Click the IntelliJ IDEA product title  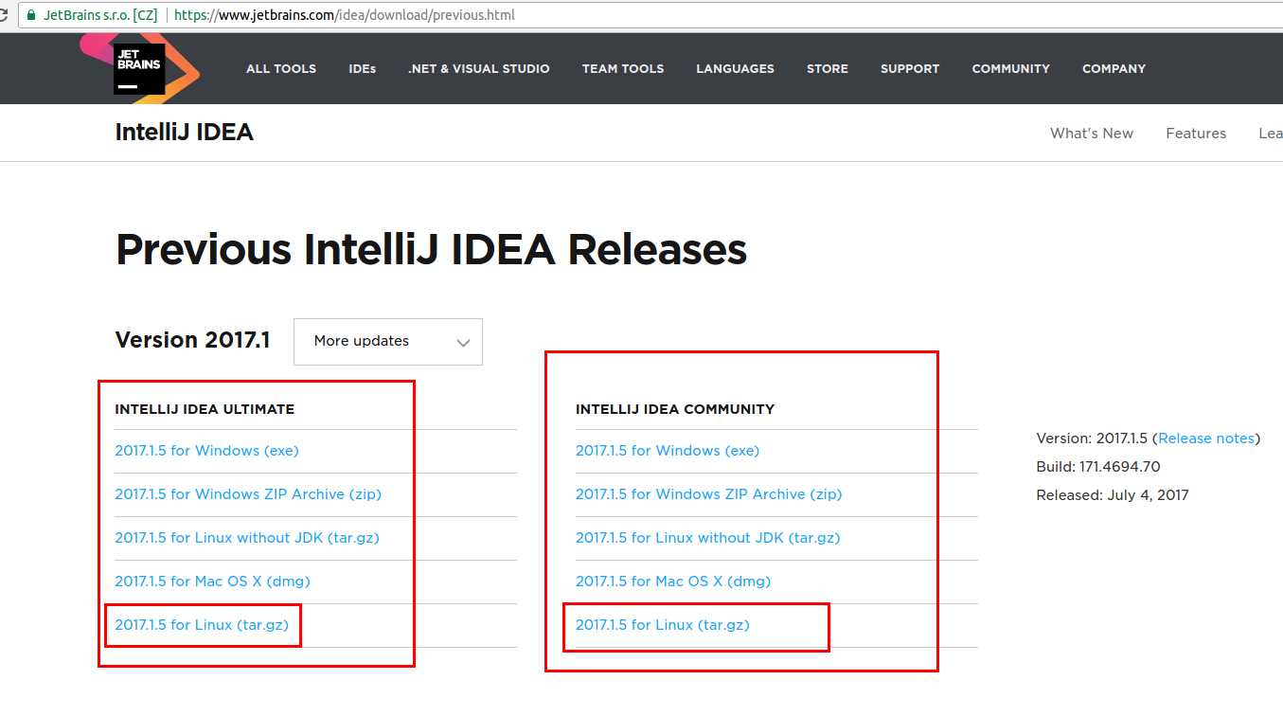coord(185,133)
